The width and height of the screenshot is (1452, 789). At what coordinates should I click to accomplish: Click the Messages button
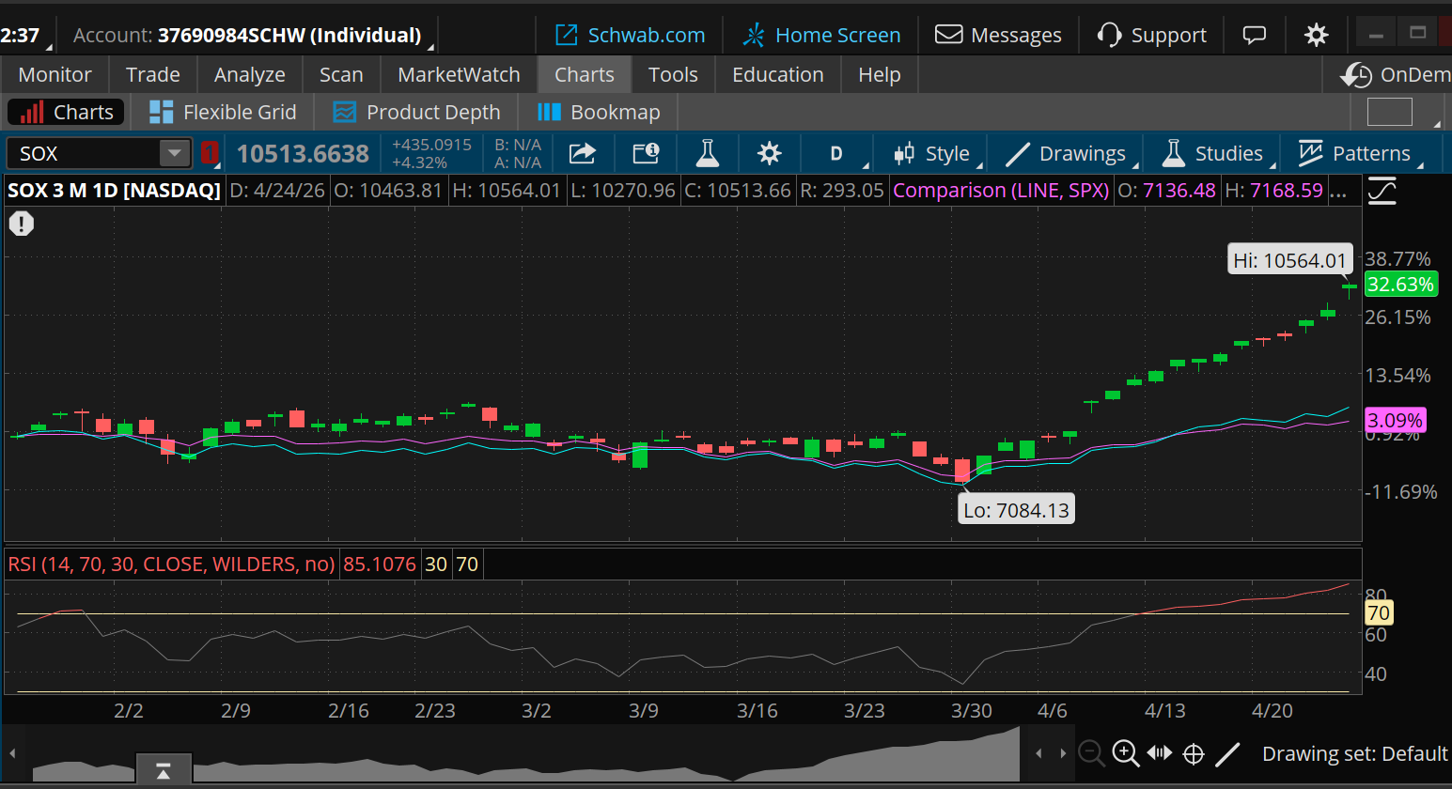(x=998, y=36)
